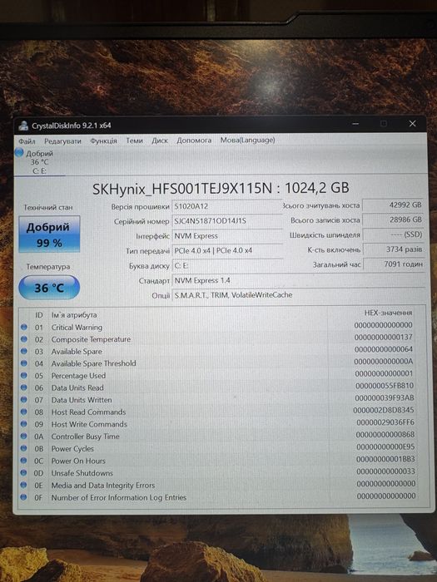Click the status dot for Composite Temperature
This screenshot has height=582, width=437.
pos(24,339)
